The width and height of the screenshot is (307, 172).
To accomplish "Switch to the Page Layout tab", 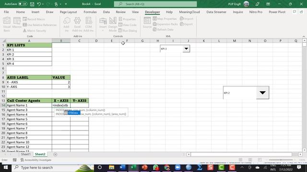I will coord(68,12).
